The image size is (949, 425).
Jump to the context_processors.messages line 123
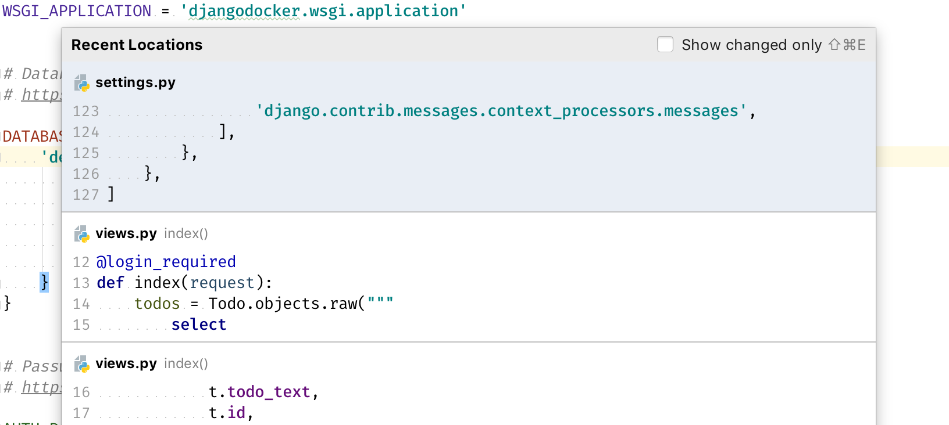click(x=500, y=111)
